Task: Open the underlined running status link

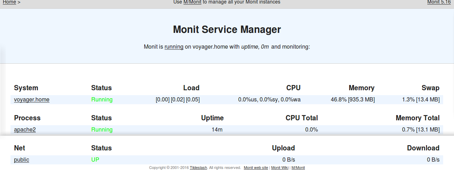Action: coord(174,47)
